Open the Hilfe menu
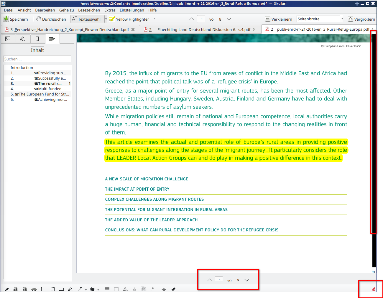The height and width of the screenshot is (298, 383). click(x=152, y=10)
